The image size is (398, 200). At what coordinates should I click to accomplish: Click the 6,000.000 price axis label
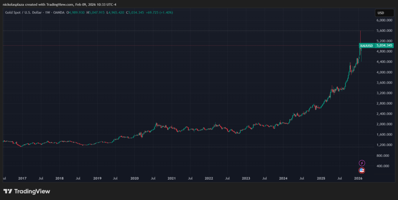point(385,20)
